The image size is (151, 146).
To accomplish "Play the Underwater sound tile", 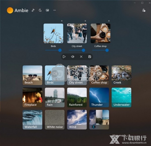I will [122, 97].
